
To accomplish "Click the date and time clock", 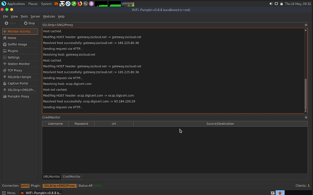I will pyautogui.click(x=298, y=4).
